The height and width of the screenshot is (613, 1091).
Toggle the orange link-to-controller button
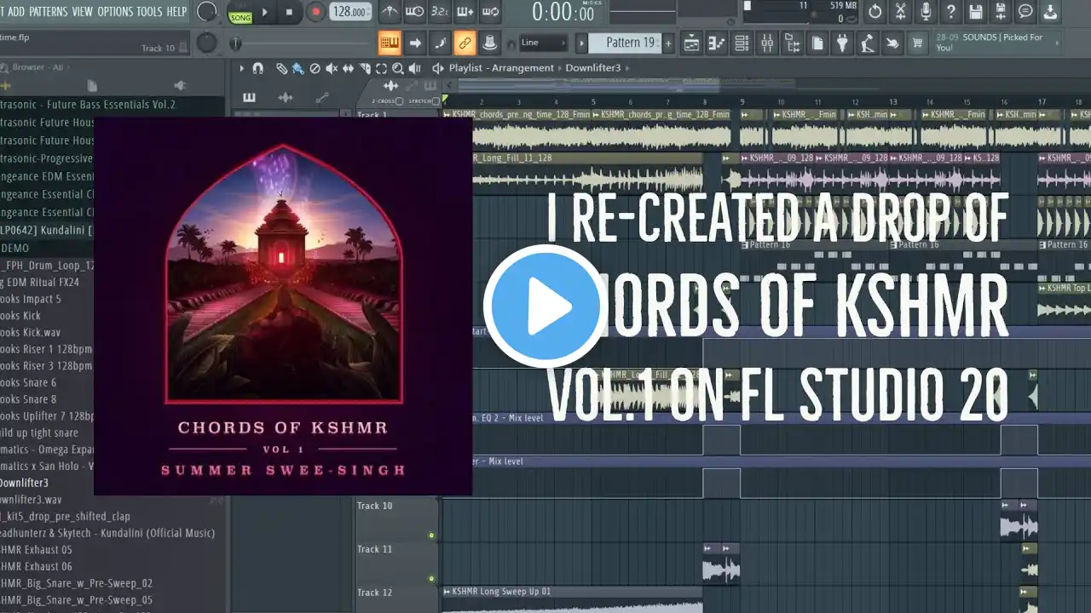465,43
